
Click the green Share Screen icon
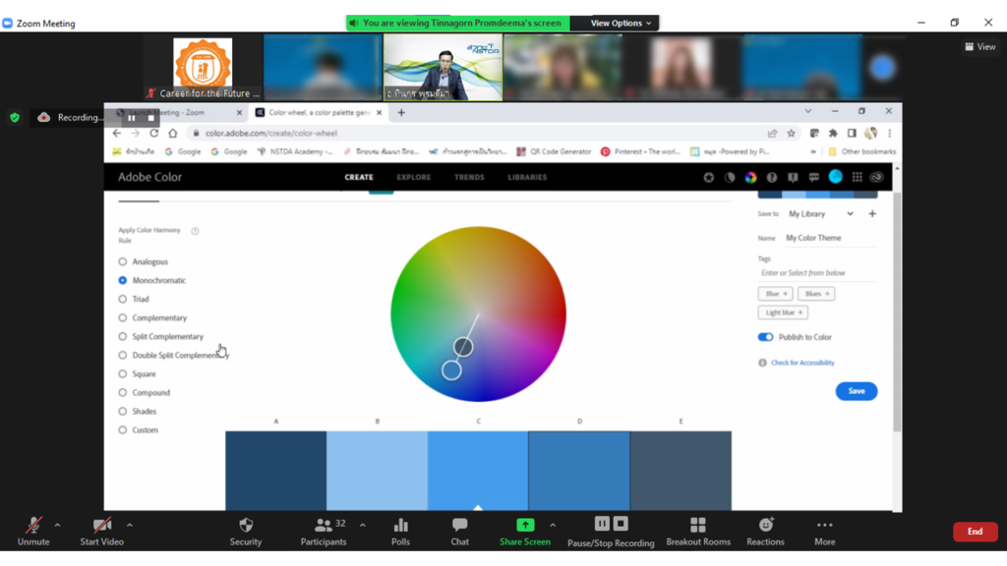(x=525, y=526)
